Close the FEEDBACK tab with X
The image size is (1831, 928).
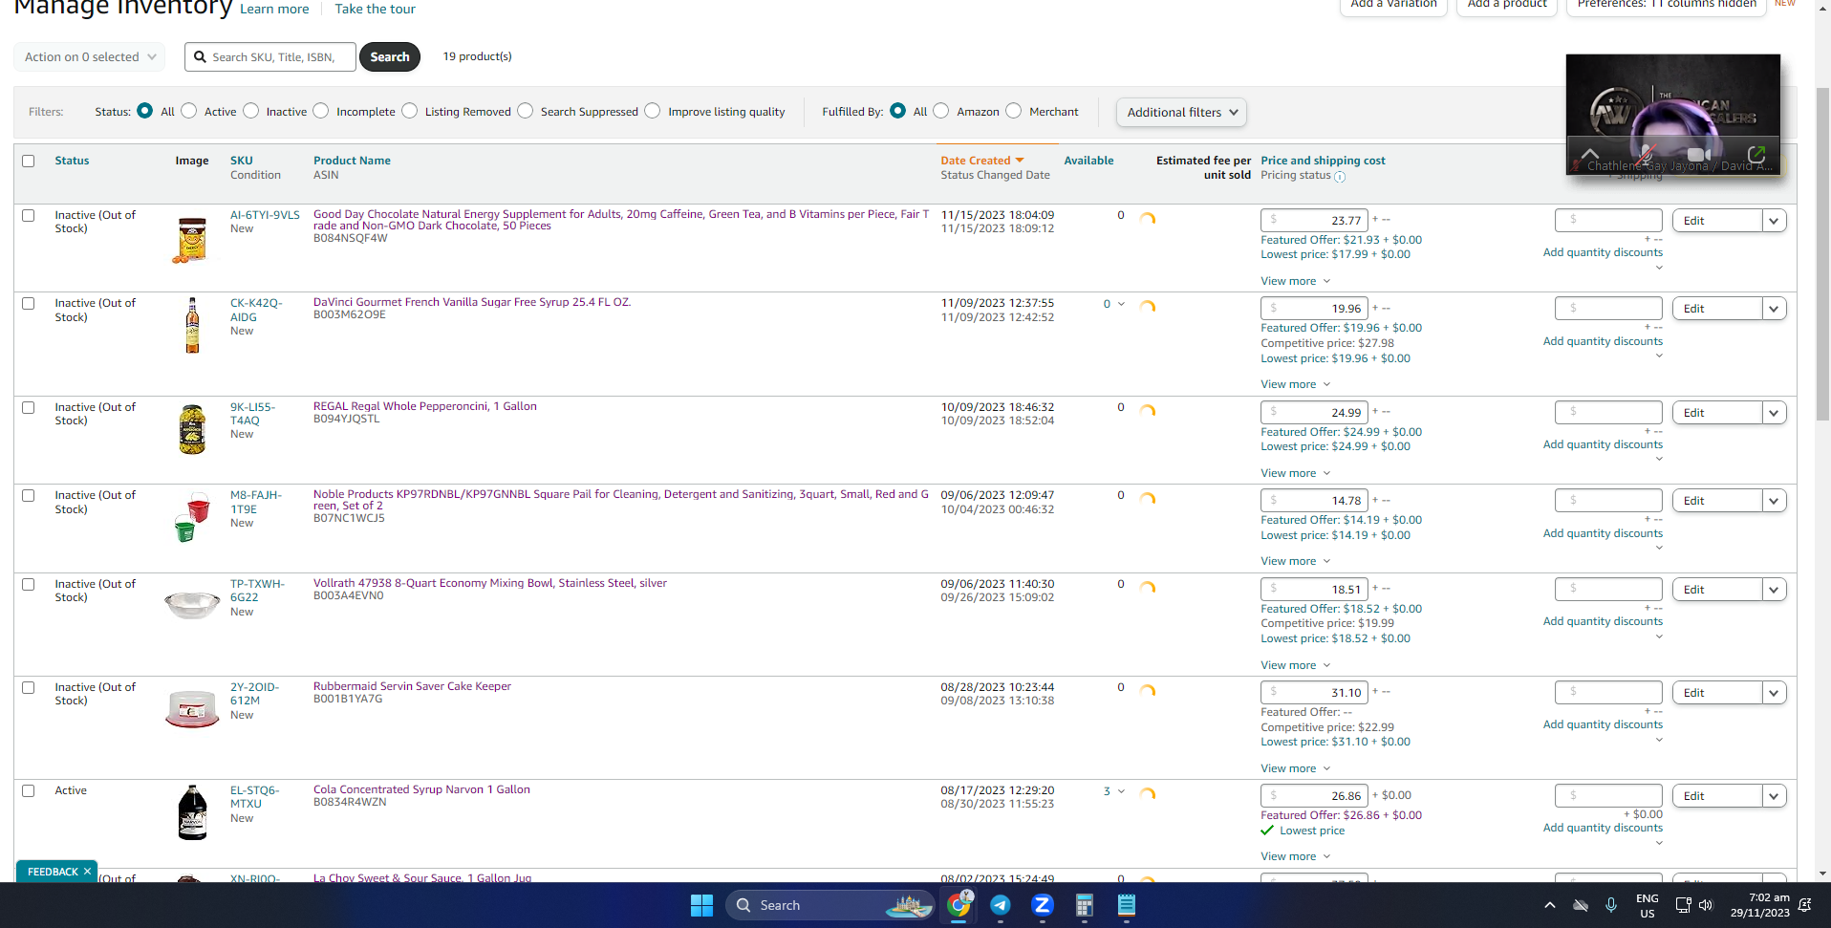[87, 872]
